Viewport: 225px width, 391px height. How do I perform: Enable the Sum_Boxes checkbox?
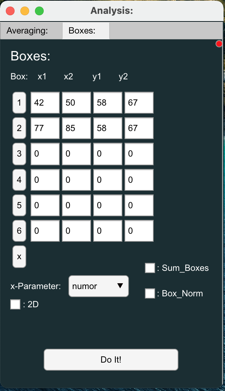click(x=150, y=268)
